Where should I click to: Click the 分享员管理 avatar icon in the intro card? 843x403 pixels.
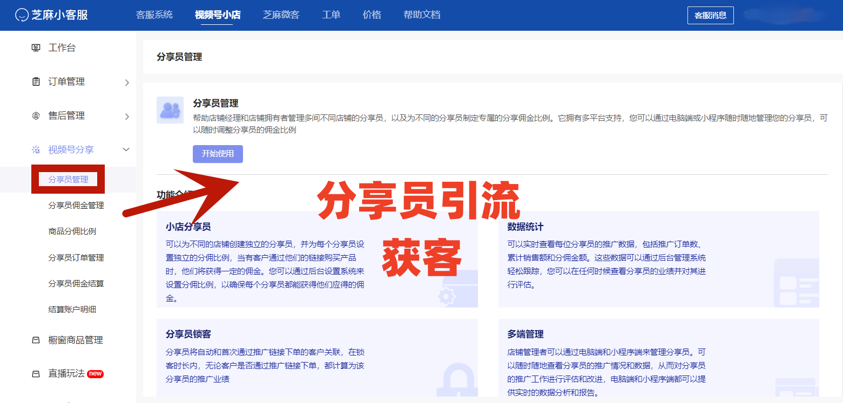coord(170,110)
